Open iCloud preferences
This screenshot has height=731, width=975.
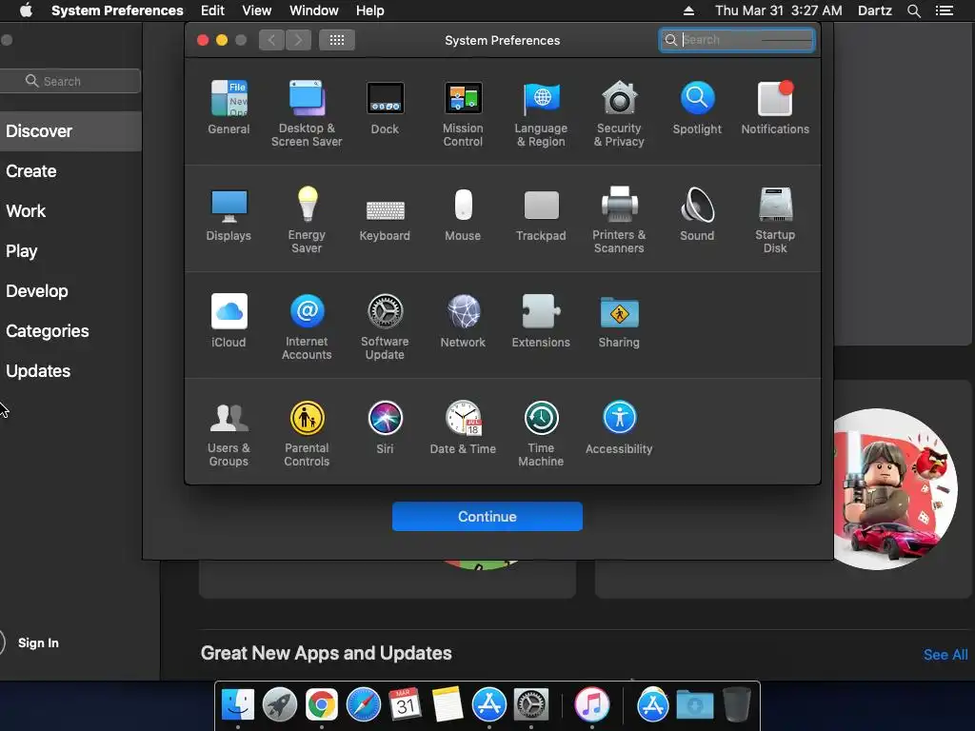(229, 320)
